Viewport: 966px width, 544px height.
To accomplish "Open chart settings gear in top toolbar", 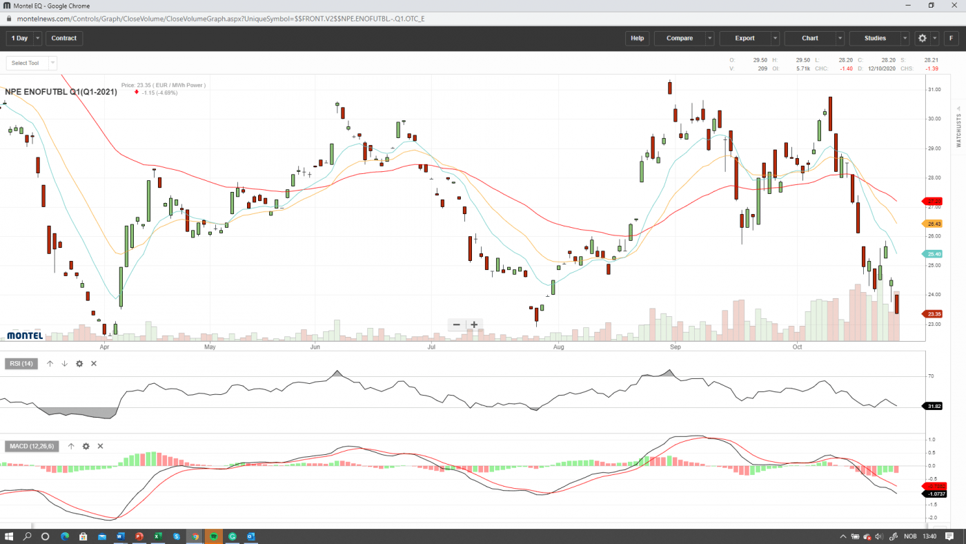I will (x=923, y=38).
